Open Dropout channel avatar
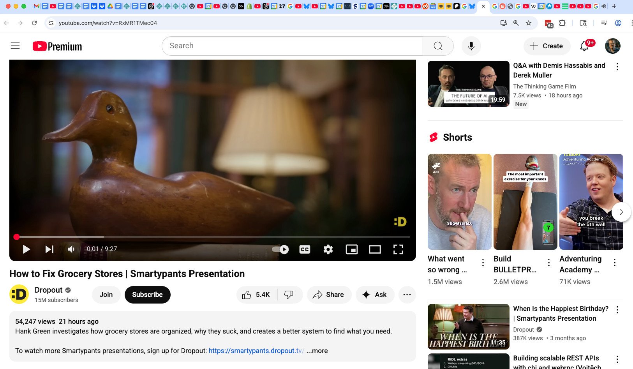The height and width of the screenshot is (369, 633). point(19,295)
